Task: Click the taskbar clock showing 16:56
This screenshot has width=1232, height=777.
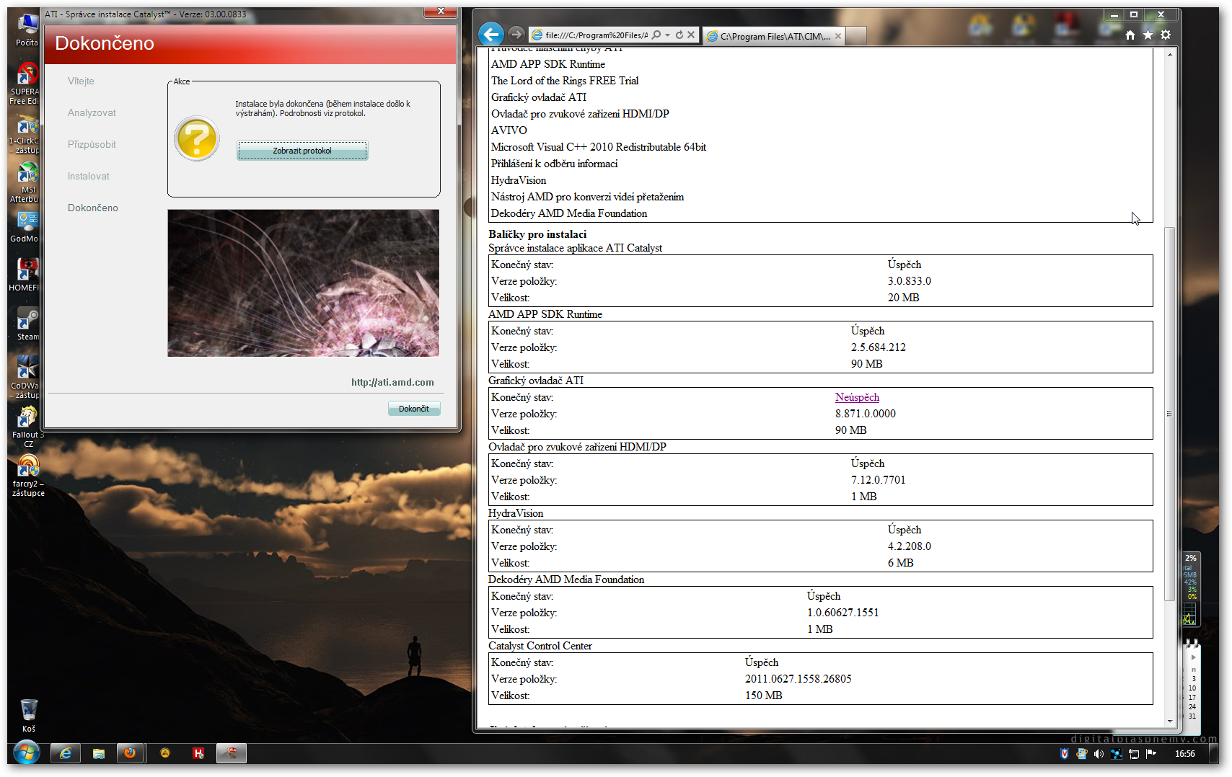Action: coord(1185,754)
